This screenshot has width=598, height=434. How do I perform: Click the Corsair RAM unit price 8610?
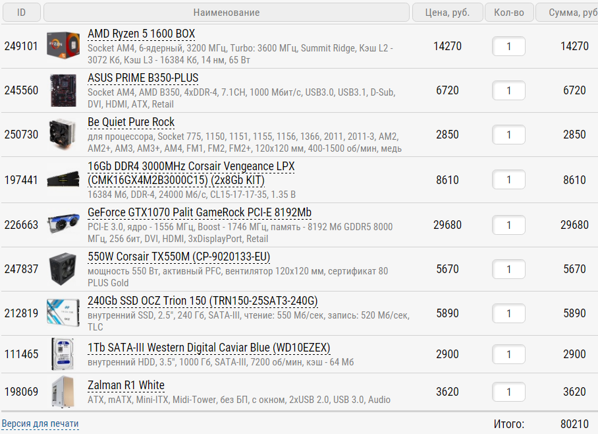click(447, 180)
